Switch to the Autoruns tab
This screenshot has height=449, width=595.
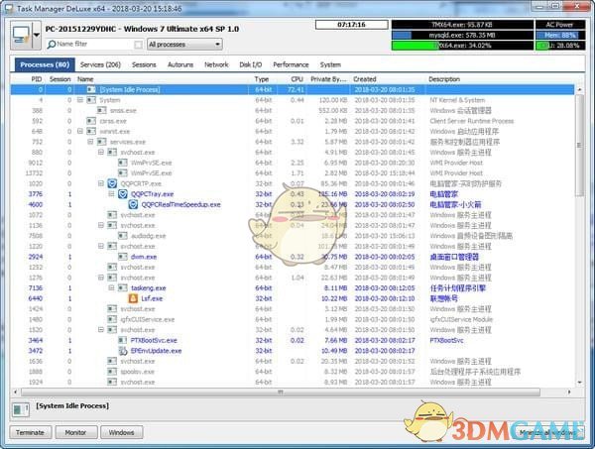(180, 64)
